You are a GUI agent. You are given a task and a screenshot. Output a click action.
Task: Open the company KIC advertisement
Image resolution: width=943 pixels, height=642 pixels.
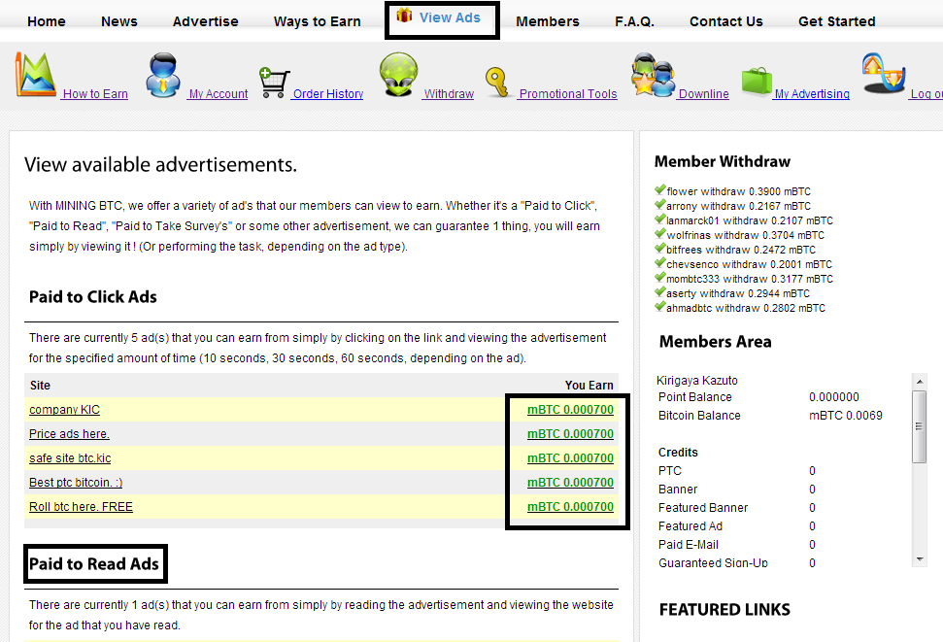[64, 409]
